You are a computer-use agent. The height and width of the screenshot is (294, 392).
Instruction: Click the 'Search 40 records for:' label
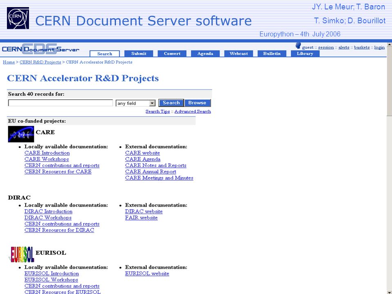36,94
